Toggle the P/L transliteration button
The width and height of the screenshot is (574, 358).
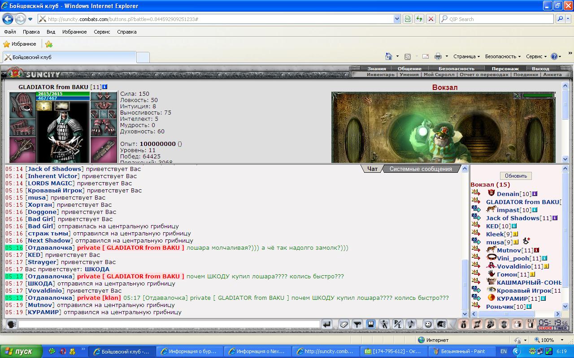click(398, 324)
